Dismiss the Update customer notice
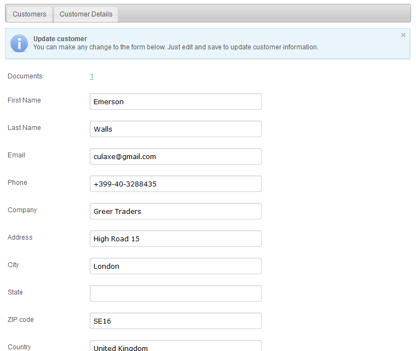Screen dimensions: 416x351 click(x=403, y=35)
